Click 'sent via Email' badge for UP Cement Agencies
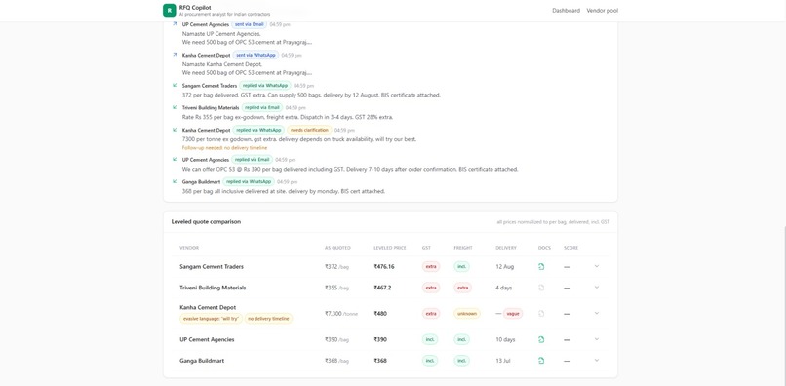Screen dimensions: 786x386 click(249, 24)
